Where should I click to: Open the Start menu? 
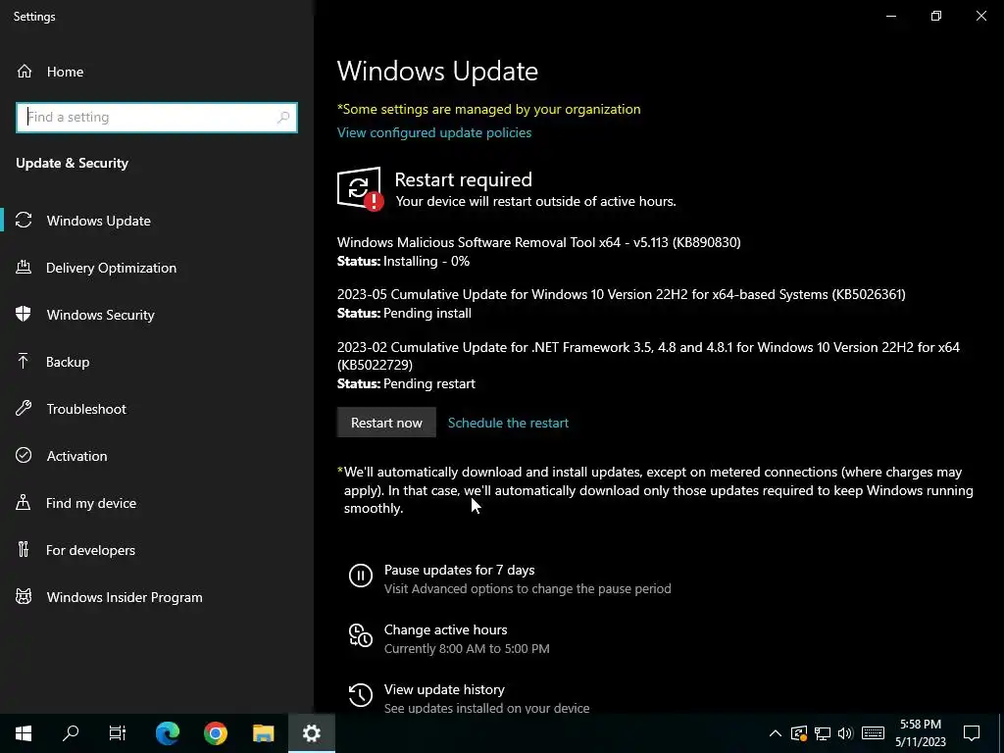tap(24, 733)
